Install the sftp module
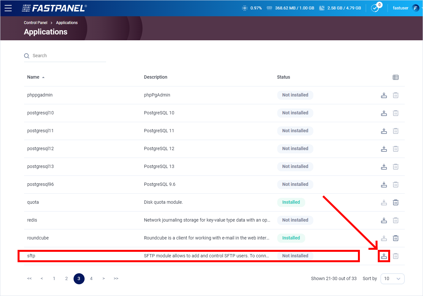 pos(384,256)
